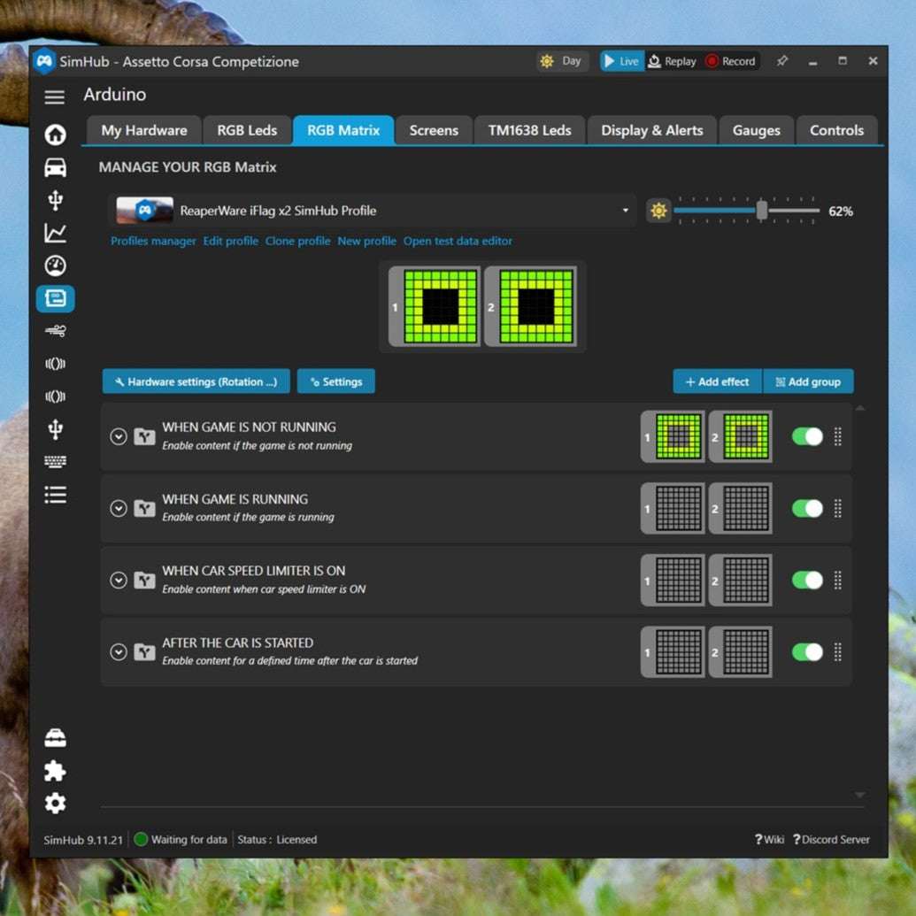Open the keyboard sidebar icon

click(x=56, y=462)
